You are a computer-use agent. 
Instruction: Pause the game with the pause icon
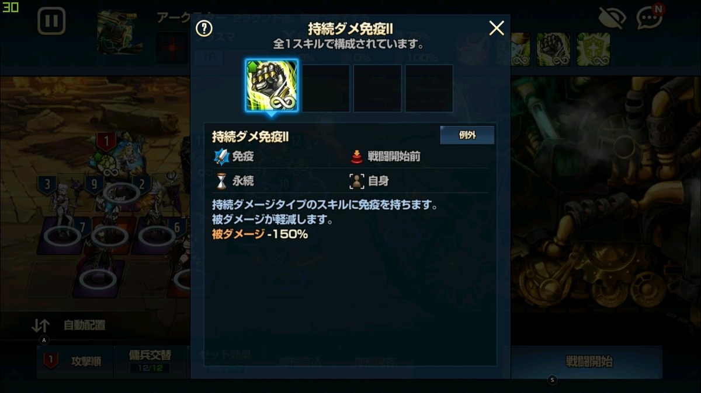(51, 22)
